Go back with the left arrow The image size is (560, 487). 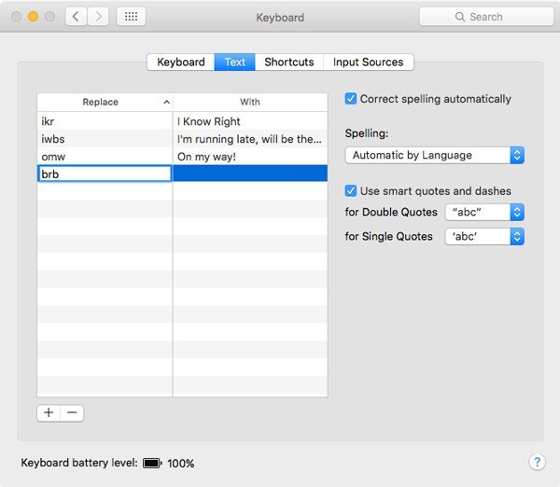77,17
